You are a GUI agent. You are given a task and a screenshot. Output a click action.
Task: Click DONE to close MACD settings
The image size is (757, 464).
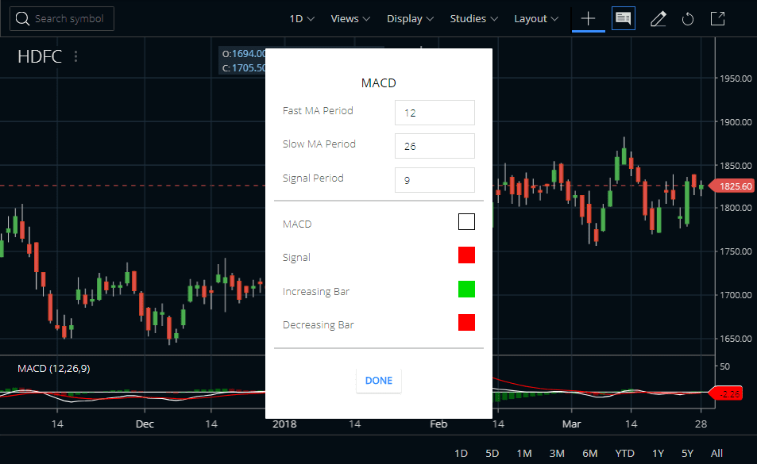pos(378,381)
